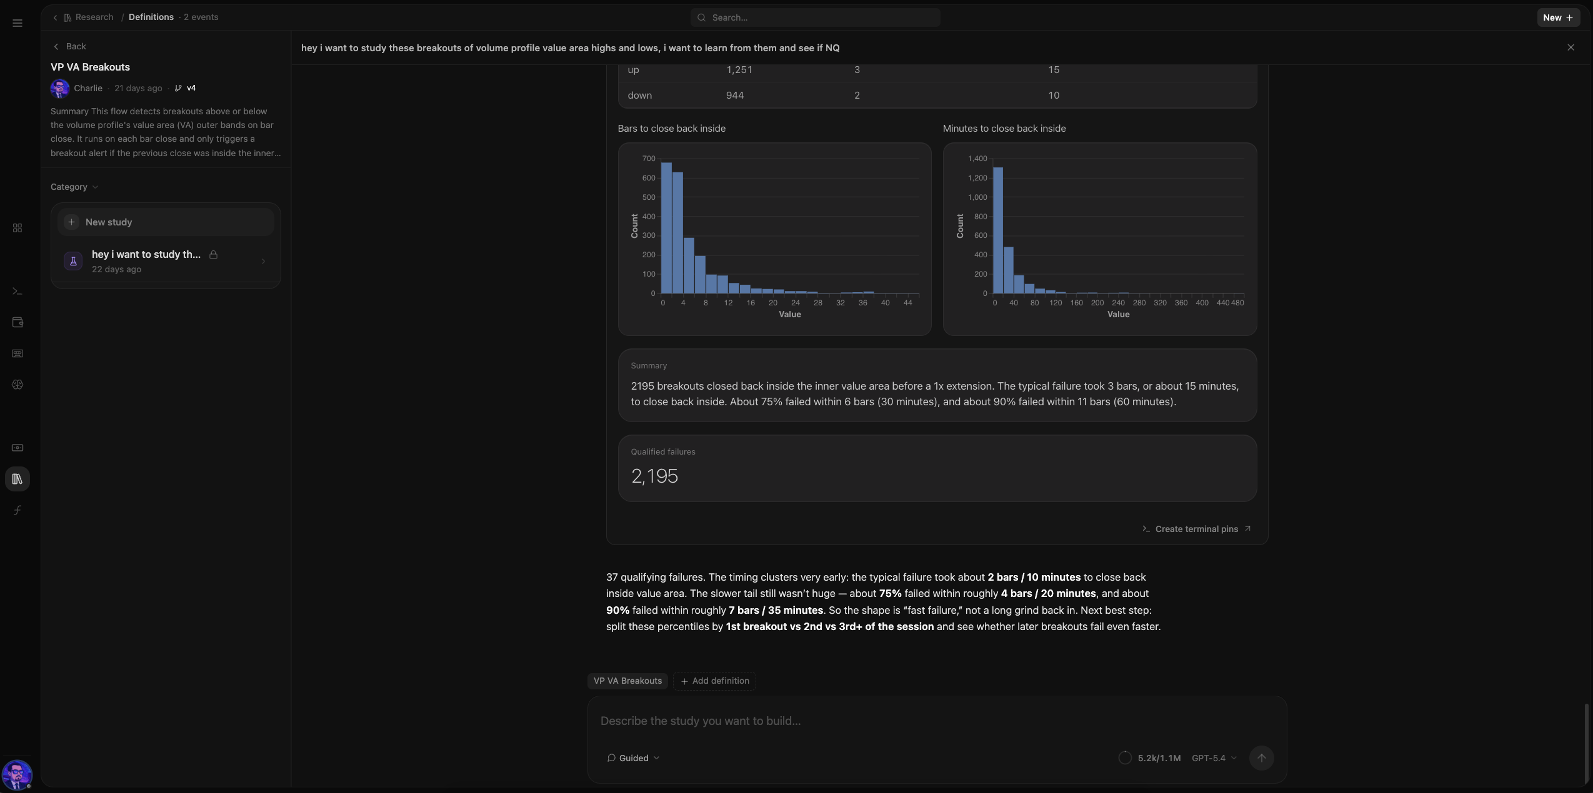The height and width of the screenshot is (793, 1593).
Task: Expand the Category dropdown
Action: [74, 187]
